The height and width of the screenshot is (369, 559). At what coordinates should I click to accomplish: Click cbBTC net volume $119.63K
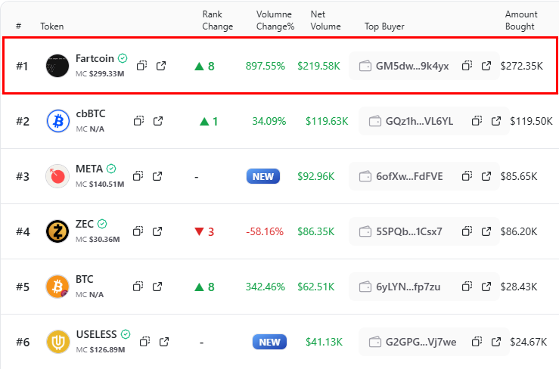tap(327, 121)
